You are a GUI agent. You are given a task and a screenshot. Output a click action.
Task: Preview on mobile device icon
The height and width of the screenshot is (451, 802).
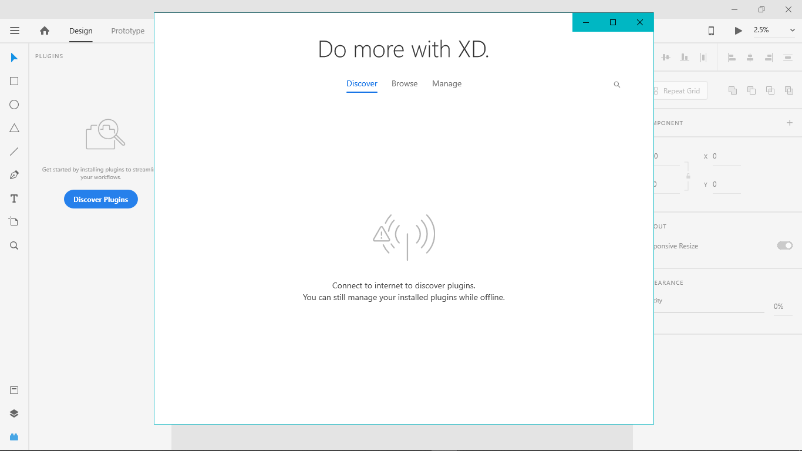(711, 31)
